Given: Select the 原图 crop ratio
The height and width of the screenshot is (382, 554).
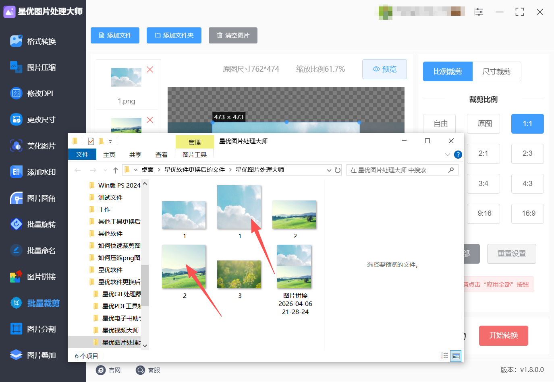Looking at the screenshot, I should point(483,124).
